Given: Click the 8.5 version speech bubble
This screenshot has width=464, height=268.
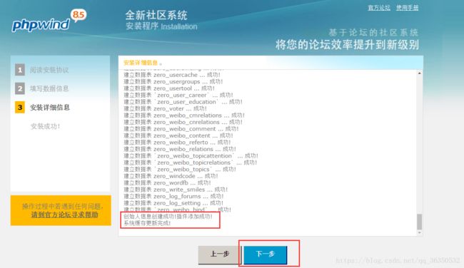Looking at the screenshot, I should (79, 15).
